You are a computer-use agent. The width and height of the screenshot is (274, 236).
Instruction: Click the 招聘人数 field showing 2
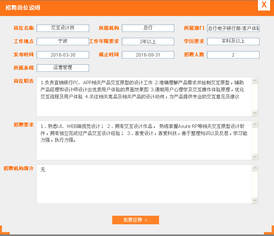(233, 55)
